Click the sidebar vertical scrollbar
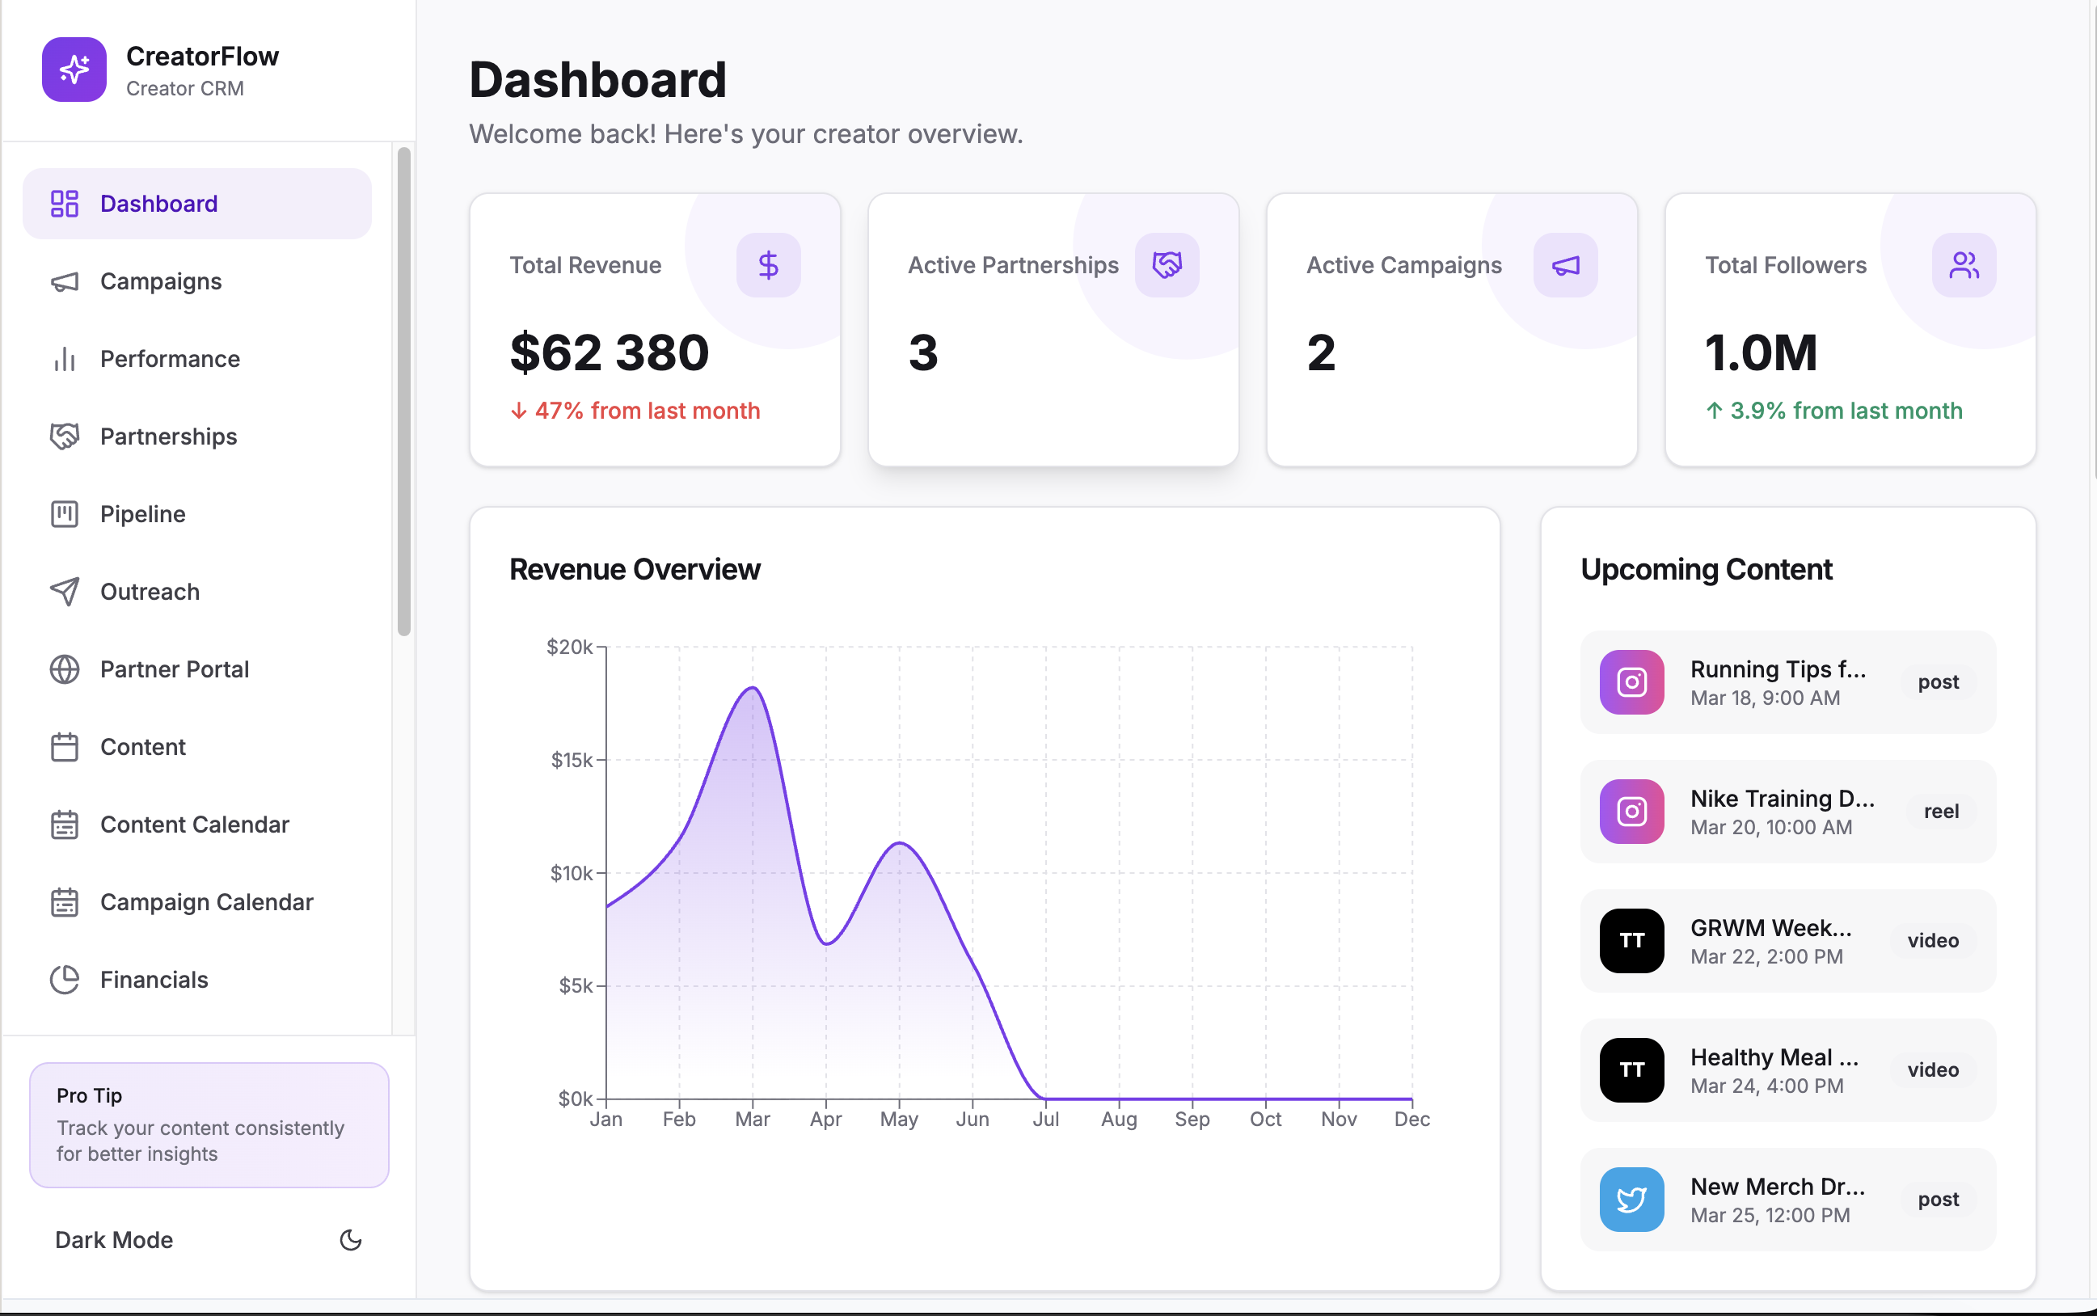This screenshot has width=2097, height=1316. click(404, 392)
